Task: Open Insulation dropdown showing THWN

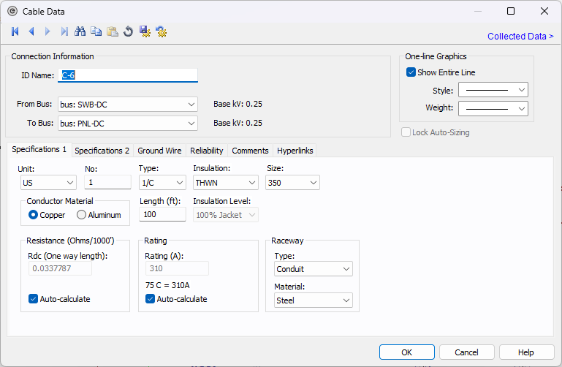Action: (x=225, y=183)
